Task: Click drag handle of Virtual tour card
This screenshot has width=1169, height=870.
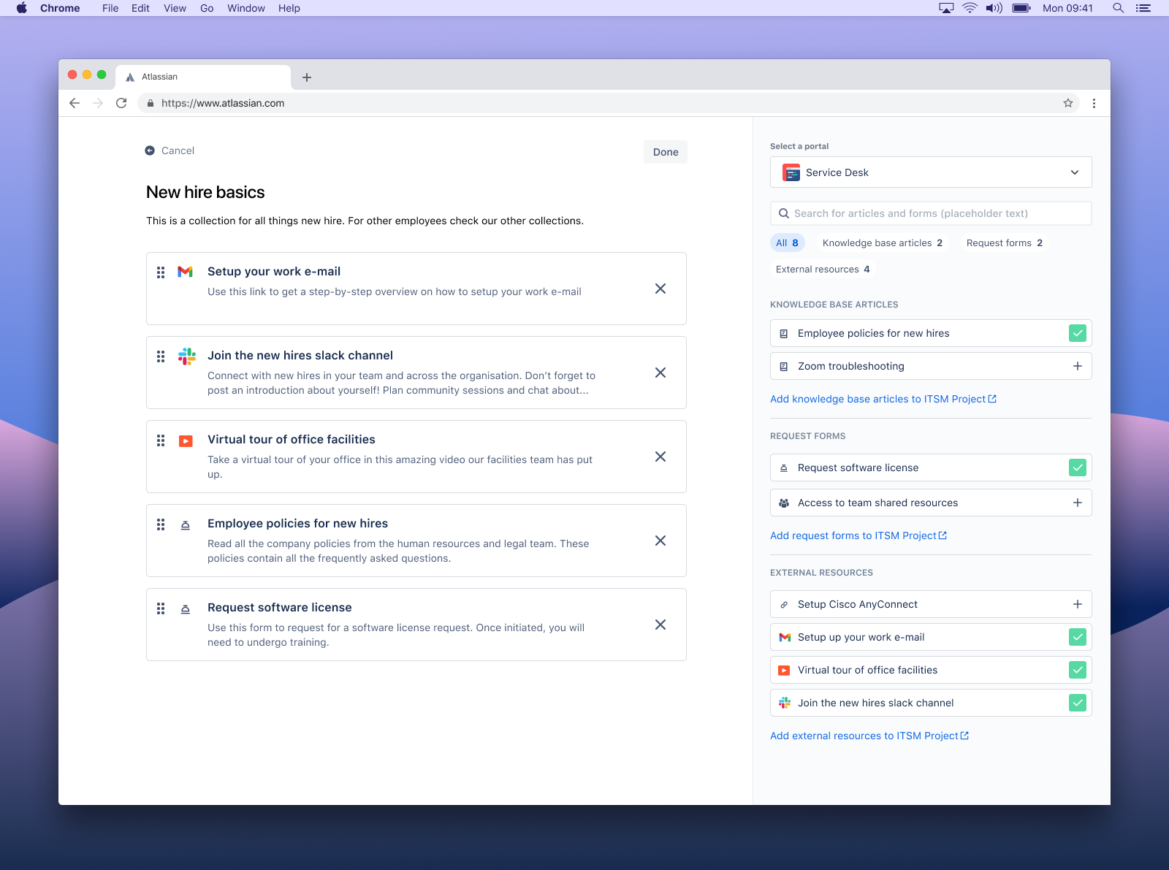Action: [161, 440]
